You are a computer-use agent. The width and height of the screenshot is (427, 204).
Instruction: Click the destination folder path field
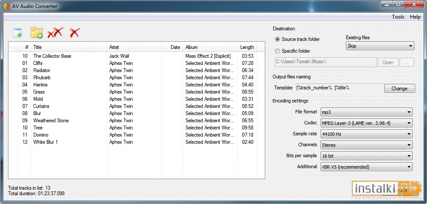coord(326,62)
